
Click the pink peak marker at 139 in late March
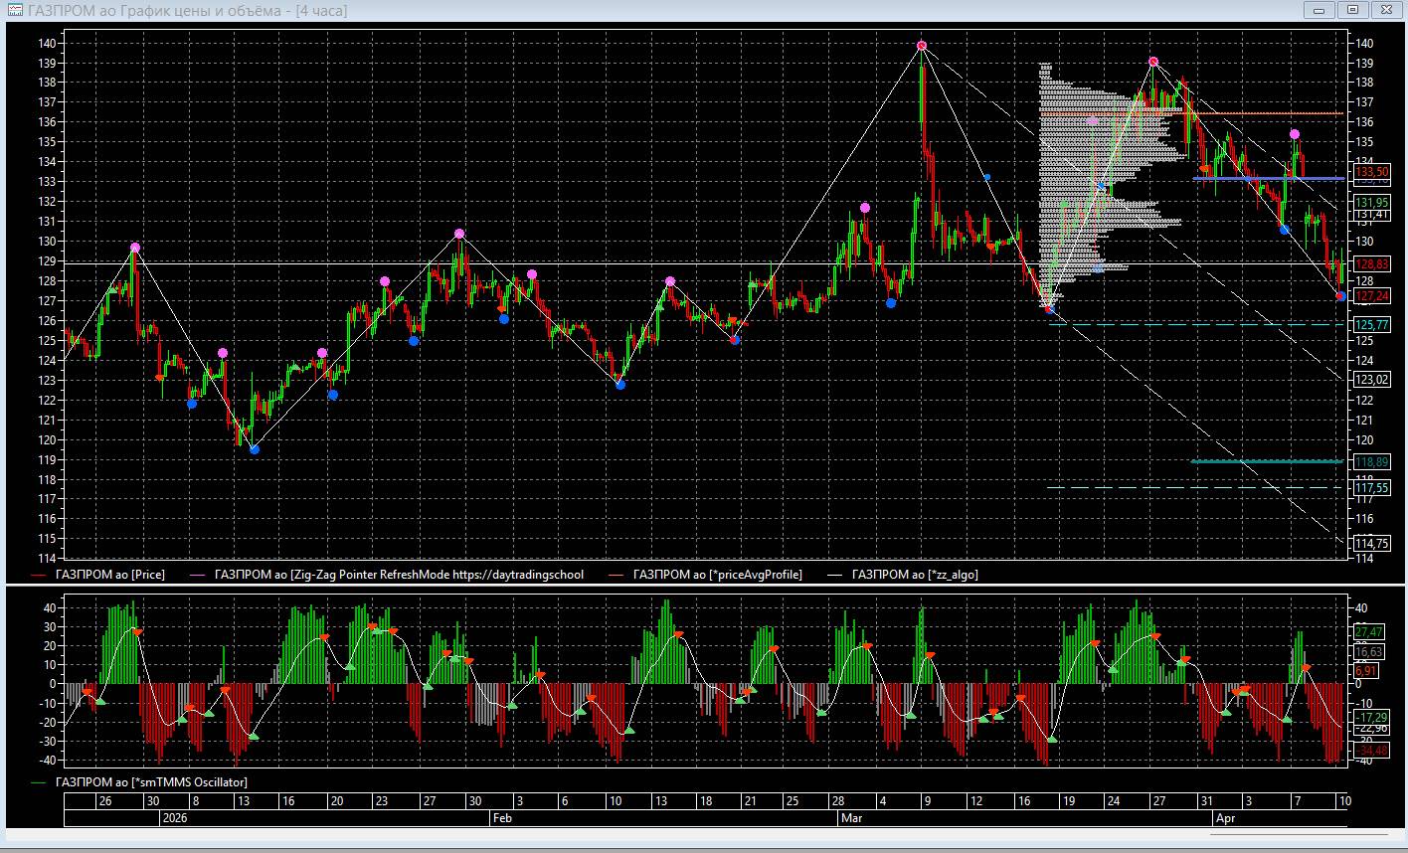coord(1153,62)
